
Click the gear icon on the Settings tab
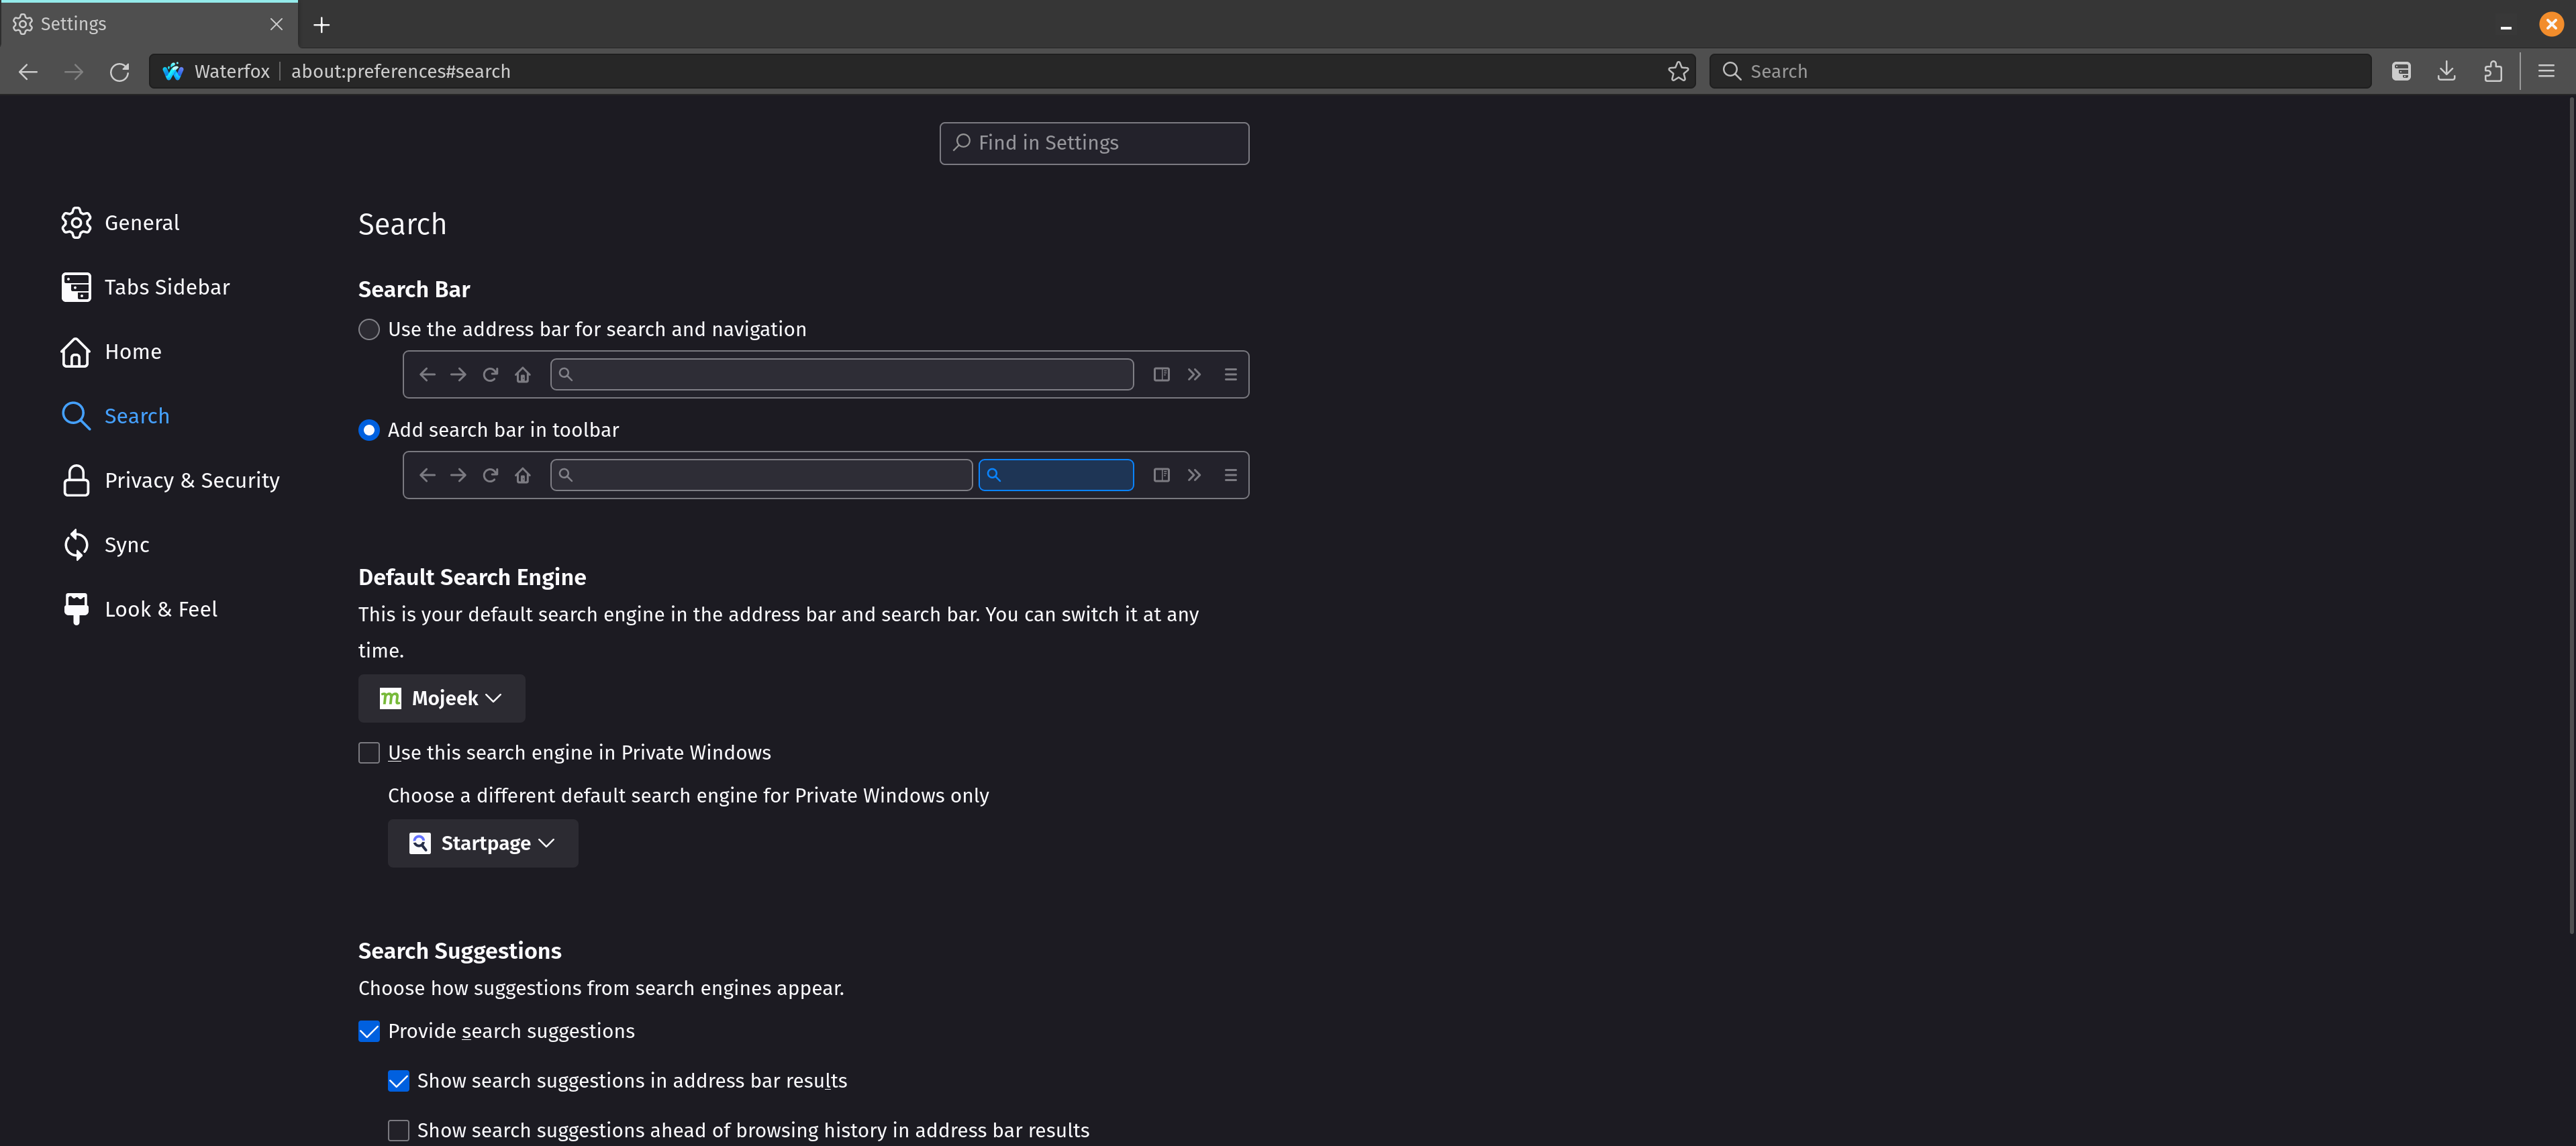[x=23, y=24]
